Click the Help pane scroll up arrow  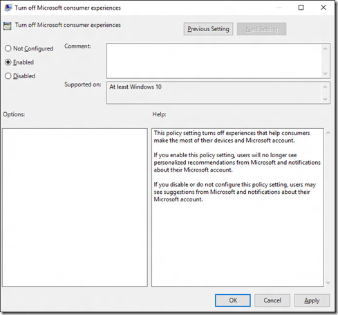pyautogui.click(x=328, y=133)
